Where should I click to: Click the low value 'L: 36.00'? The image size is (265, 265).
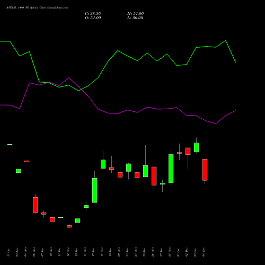coord(135,18)
